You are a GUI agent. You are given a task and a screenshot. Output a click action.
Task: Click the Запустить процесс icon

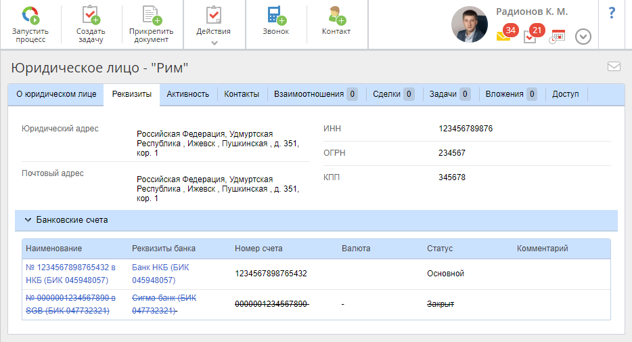30,15
